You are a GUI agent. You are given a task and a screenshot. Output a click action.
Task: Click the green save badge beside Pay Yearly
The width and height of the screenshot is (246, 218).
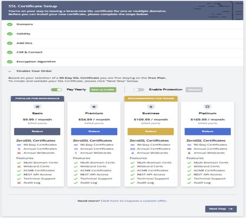[x=103, y=90]
